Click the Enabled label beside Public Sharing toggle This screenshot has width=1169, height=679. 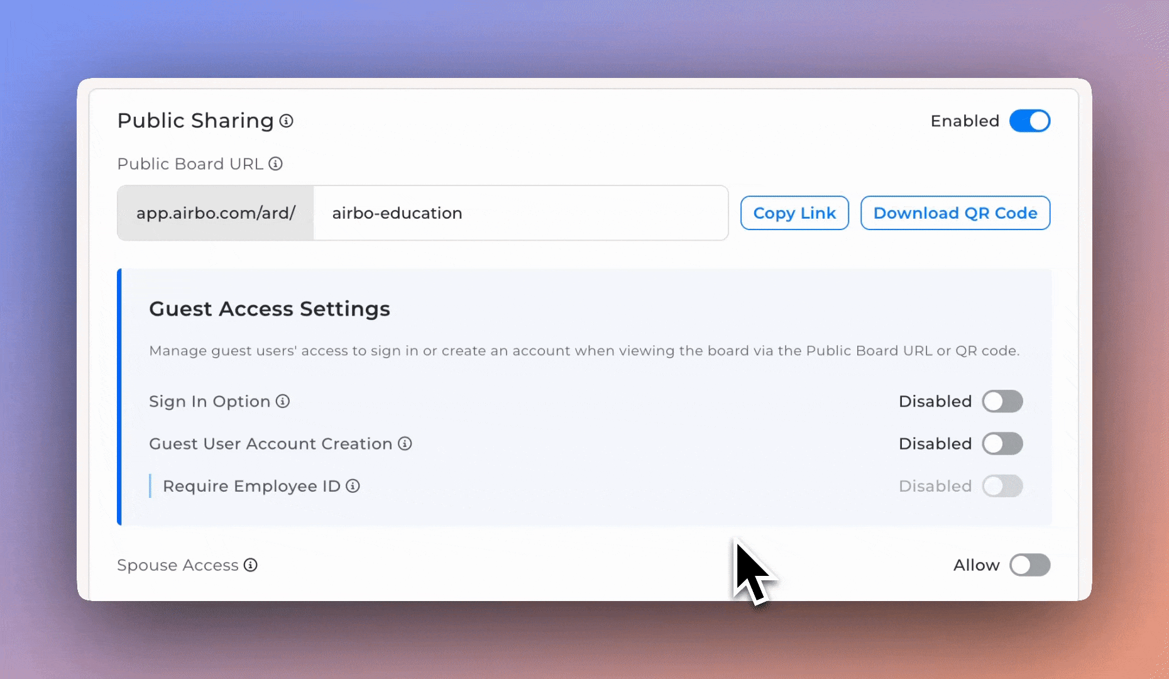[965, 121]
